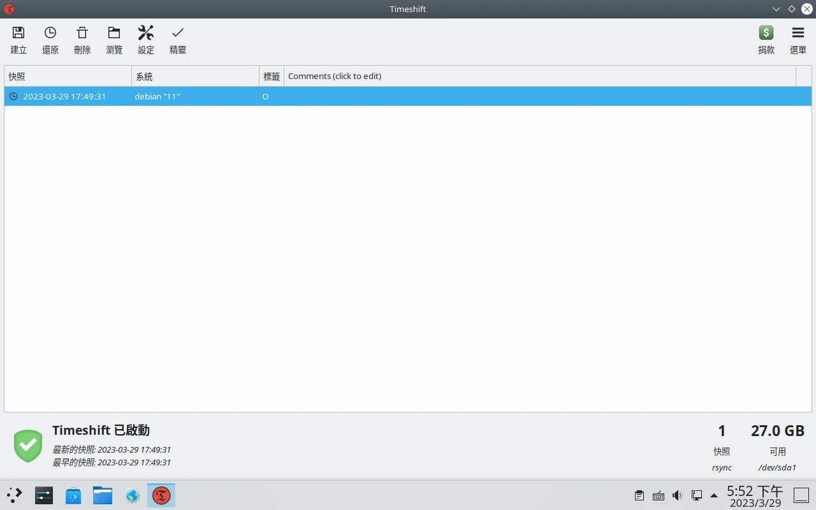Close the Timeshift window
Viewport: 816px width, 510px height.
point(807,9)
